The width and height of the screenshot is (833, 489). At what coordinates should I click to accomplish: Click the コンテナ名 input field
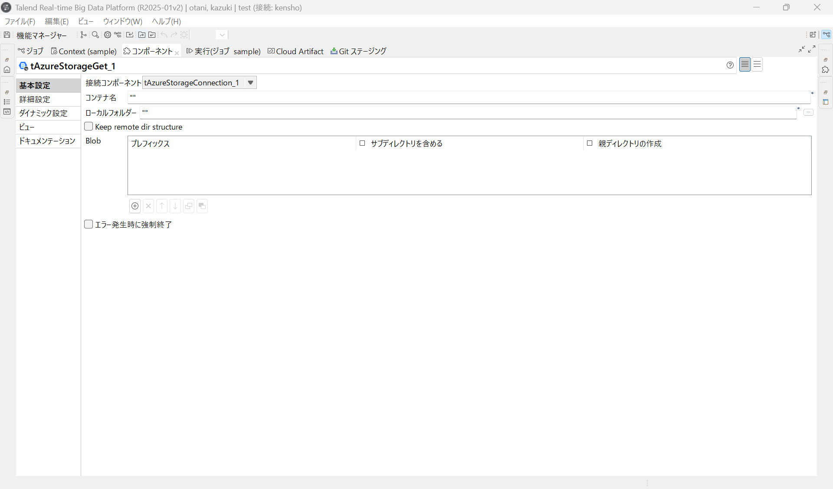pos(469,97)
